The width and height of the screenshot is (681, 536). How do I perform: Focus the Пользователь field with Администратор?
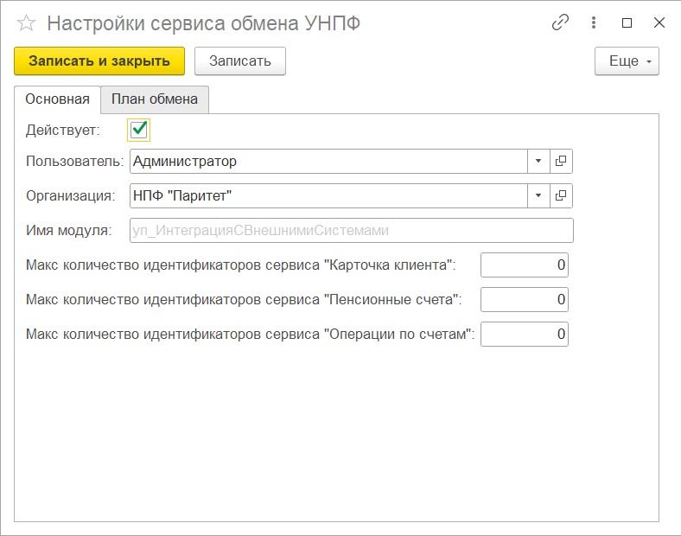pyautogui.click(x=328, y=162)
